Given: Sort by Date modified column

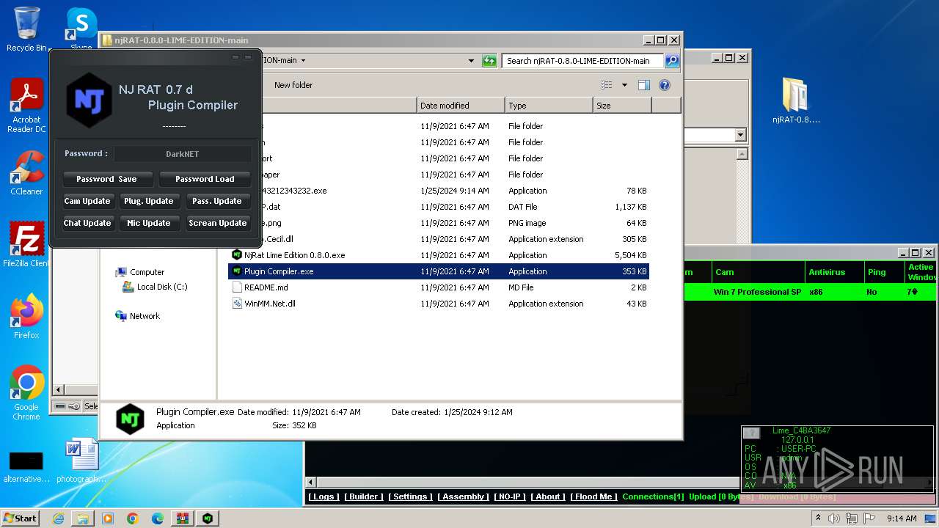Looking at the screenshot, I should tap(461, 106).
